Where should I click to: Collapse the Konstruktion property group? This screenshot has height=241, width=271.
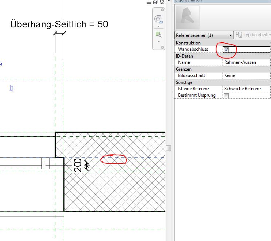click(x=270, y=43)
